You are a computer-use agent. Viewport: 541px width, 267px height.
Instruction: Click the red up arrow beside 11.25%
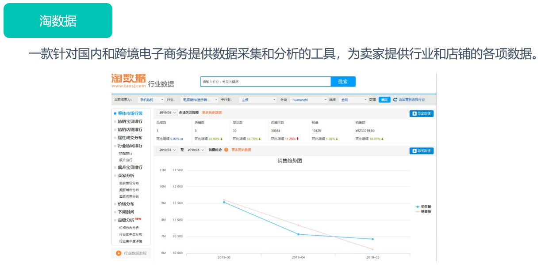point(298,139)
